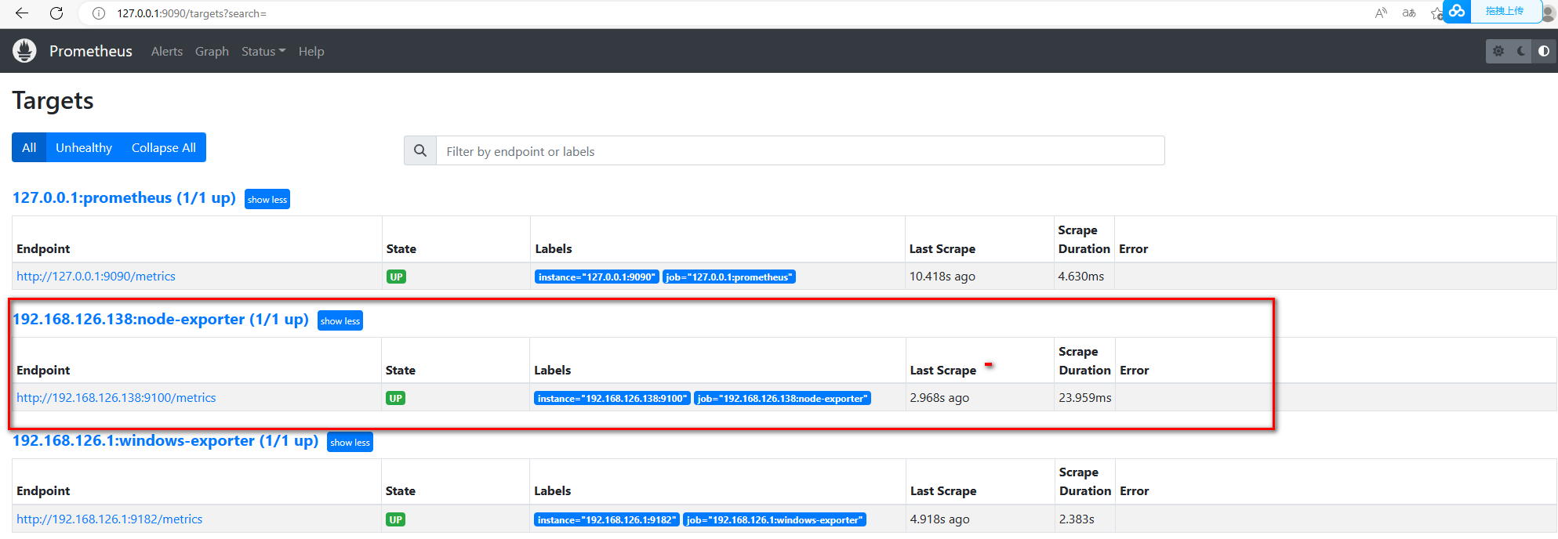Click the blue cloud upload icon
This screenshot has width=1558, height=539.
[x=1457, y=11]
